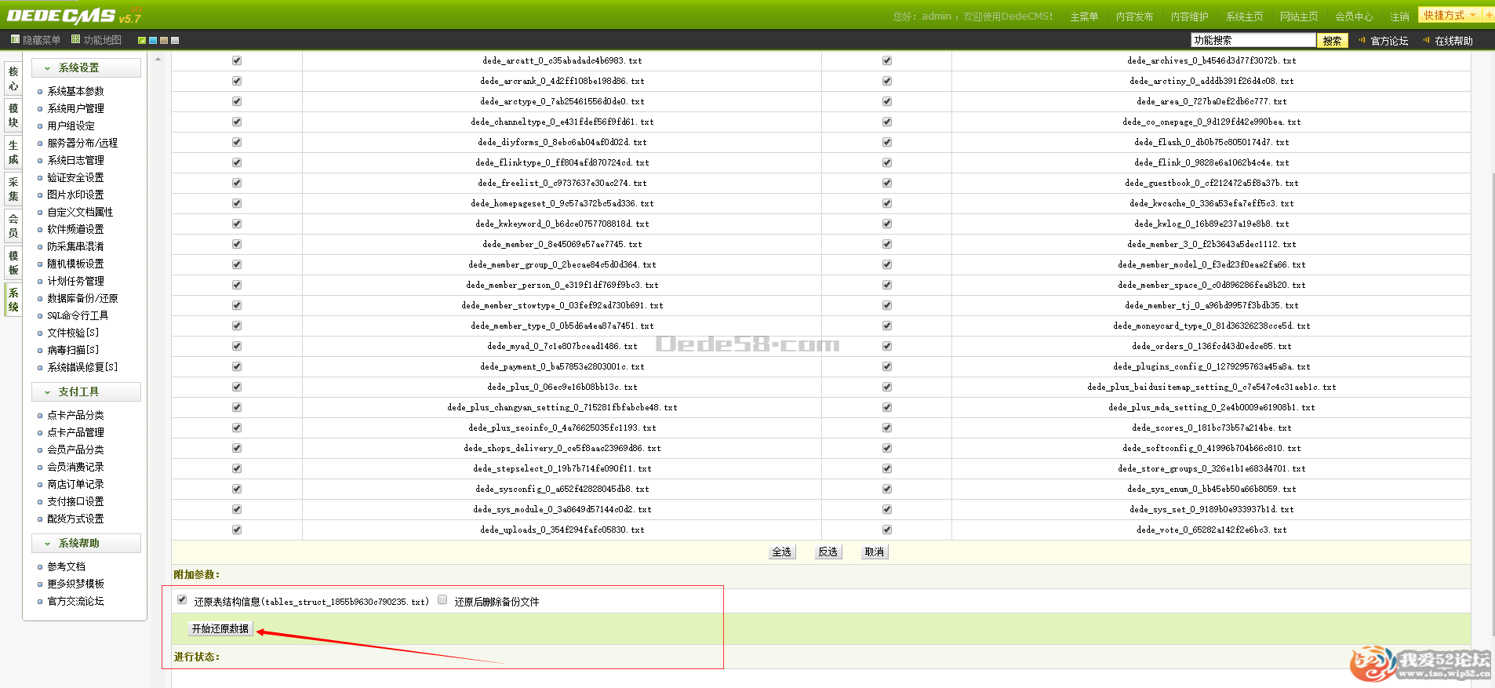Click 主菜单 in top navigation

1084,16
